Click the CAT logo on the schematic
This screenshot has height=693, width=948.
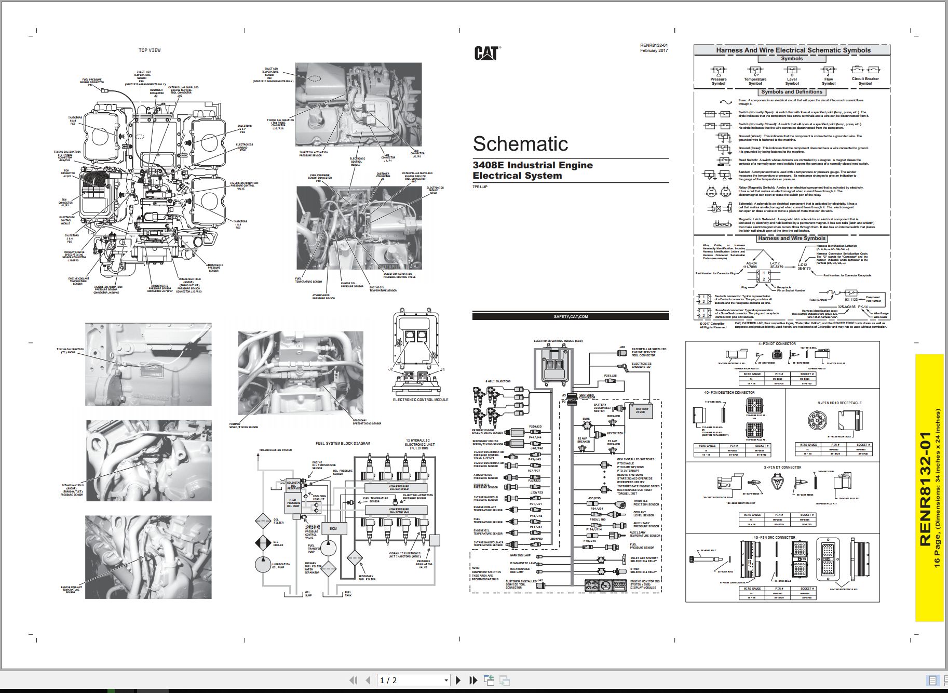click(487, 53)
